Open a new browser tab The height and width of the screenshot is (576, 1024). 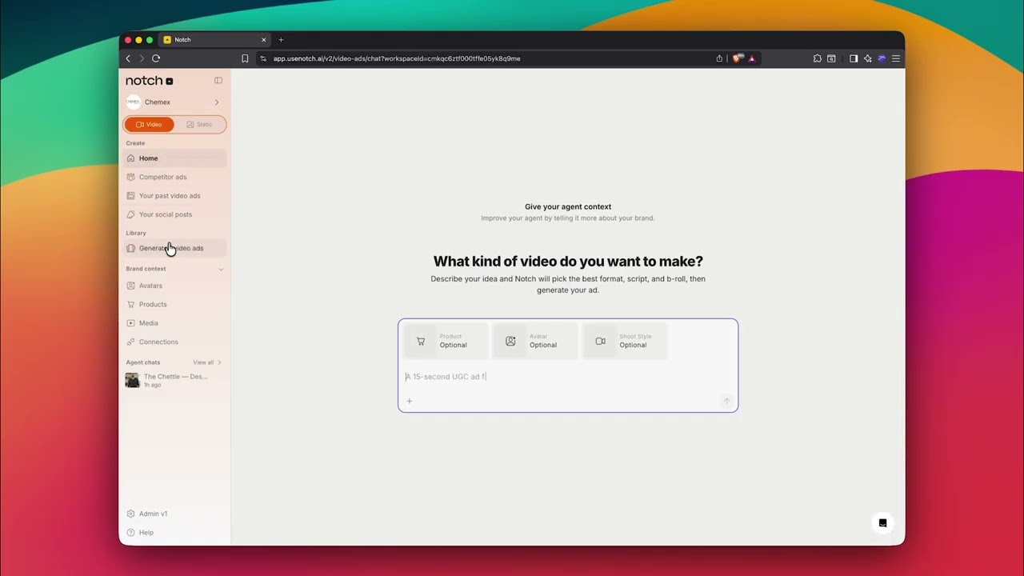(x=281, y=39)
